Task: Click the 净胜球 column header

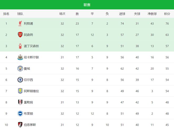Action: coord(152,14)
